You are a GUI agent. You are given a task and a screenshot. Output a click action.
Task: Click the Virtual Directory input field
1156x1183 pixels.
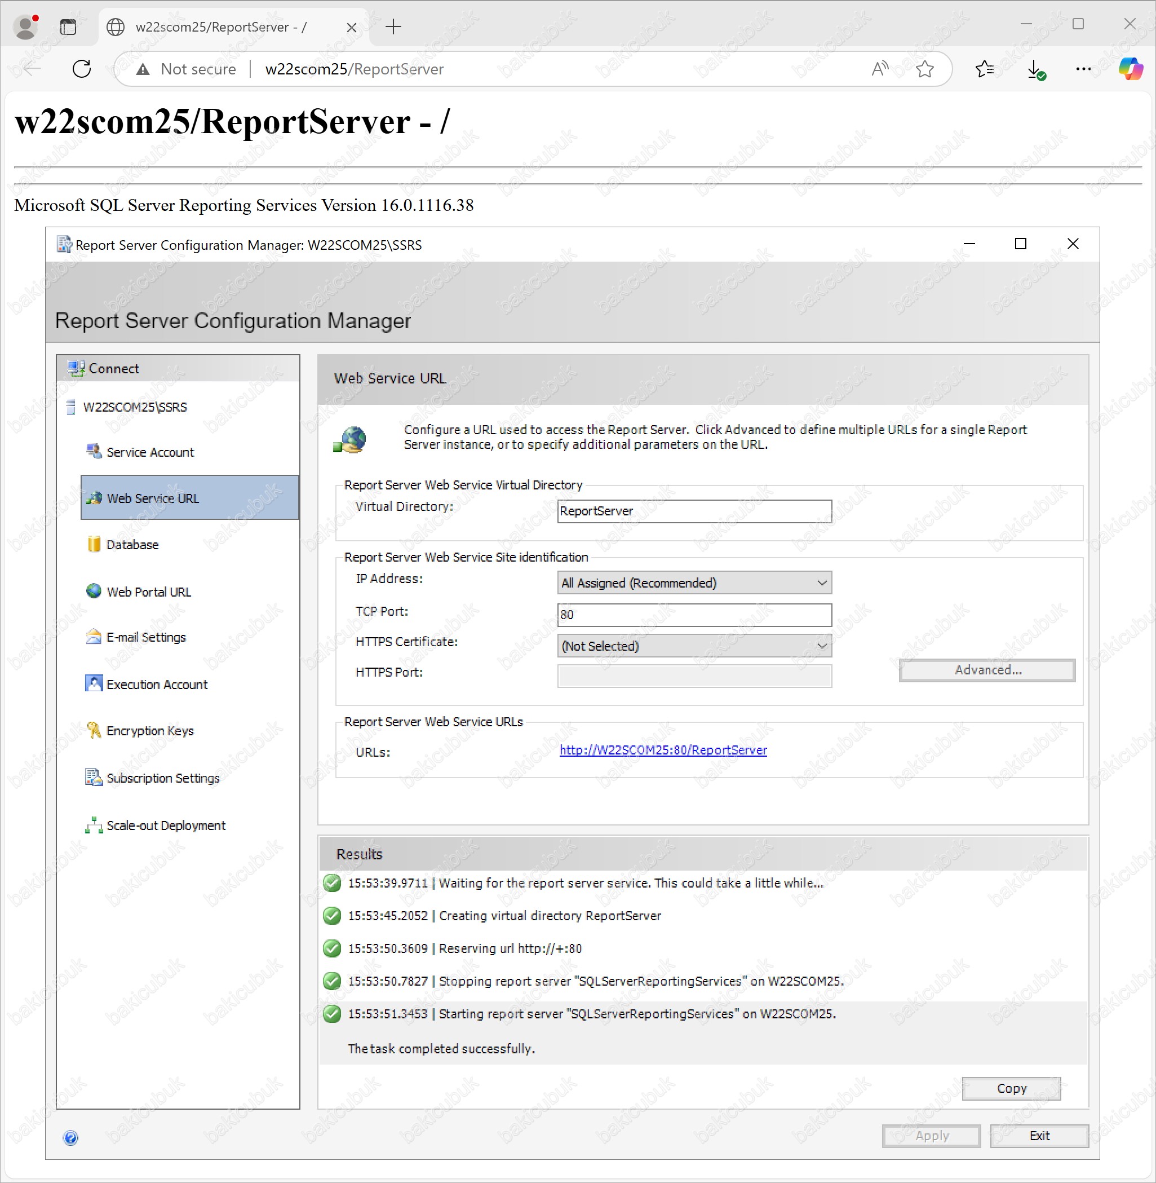pyautogui.click(x=694, y=511)
